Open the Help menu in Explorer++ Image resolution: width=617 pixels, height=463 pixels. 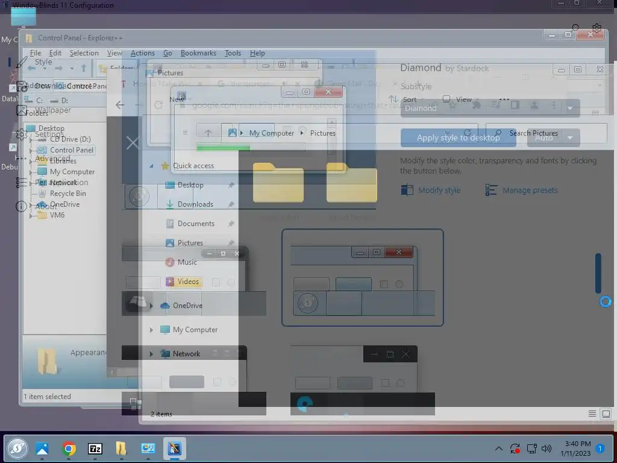click(257, 53)
